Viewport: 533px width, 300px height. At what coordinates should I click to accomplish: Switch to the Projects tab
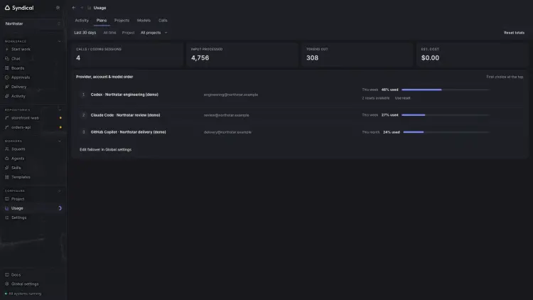(x=122, y=21)
